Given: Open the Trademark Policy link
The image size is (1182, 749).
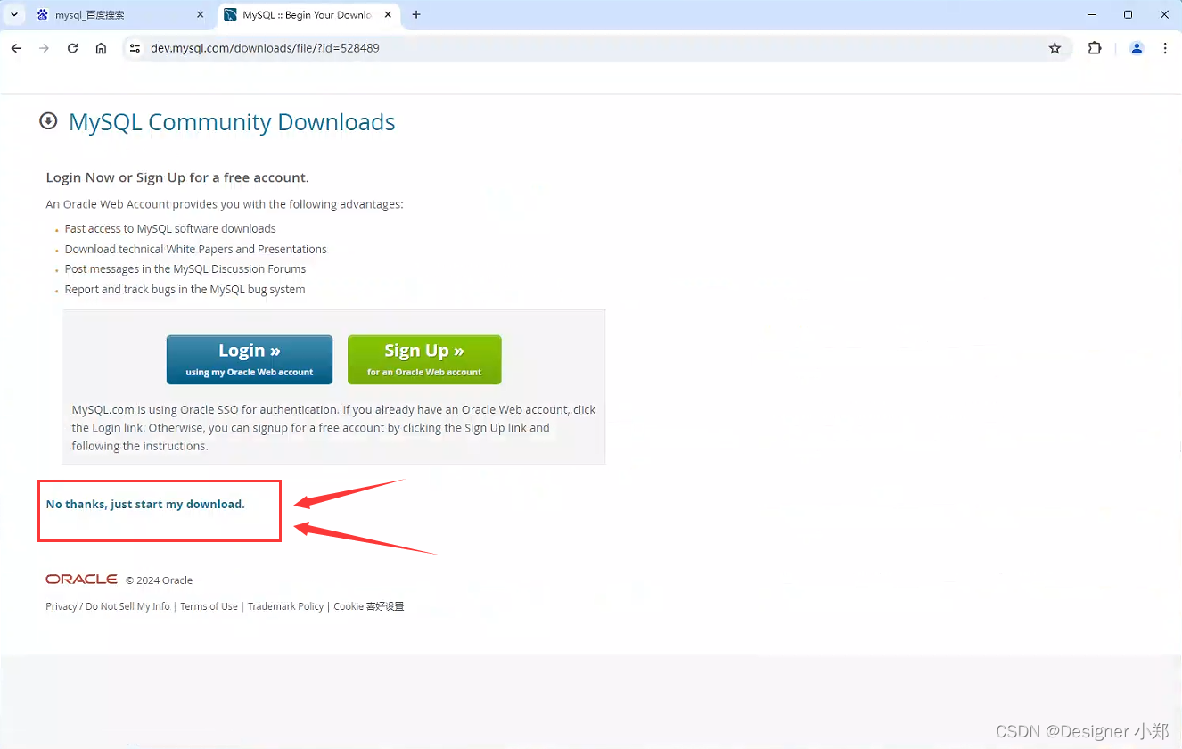Looking at the screenshot, I should (285, 606).
